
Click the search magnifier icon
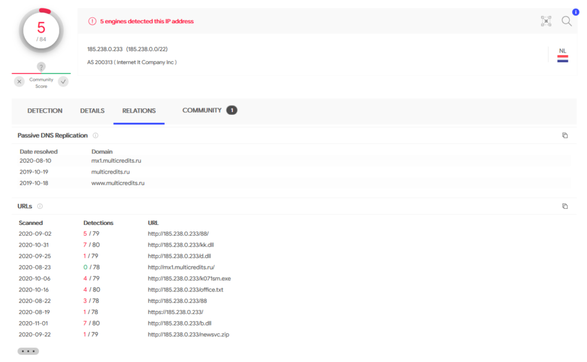pyautogui.click(x=567, y=21)
